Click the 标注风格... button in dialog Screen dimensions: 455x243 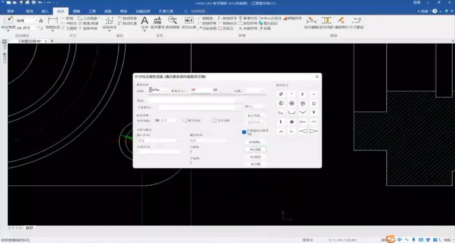point(255,116)
